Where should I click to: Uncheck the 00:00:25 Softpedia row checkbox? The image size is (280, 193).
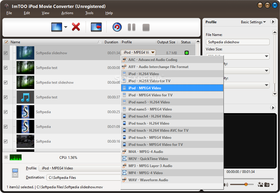[6, 112]
